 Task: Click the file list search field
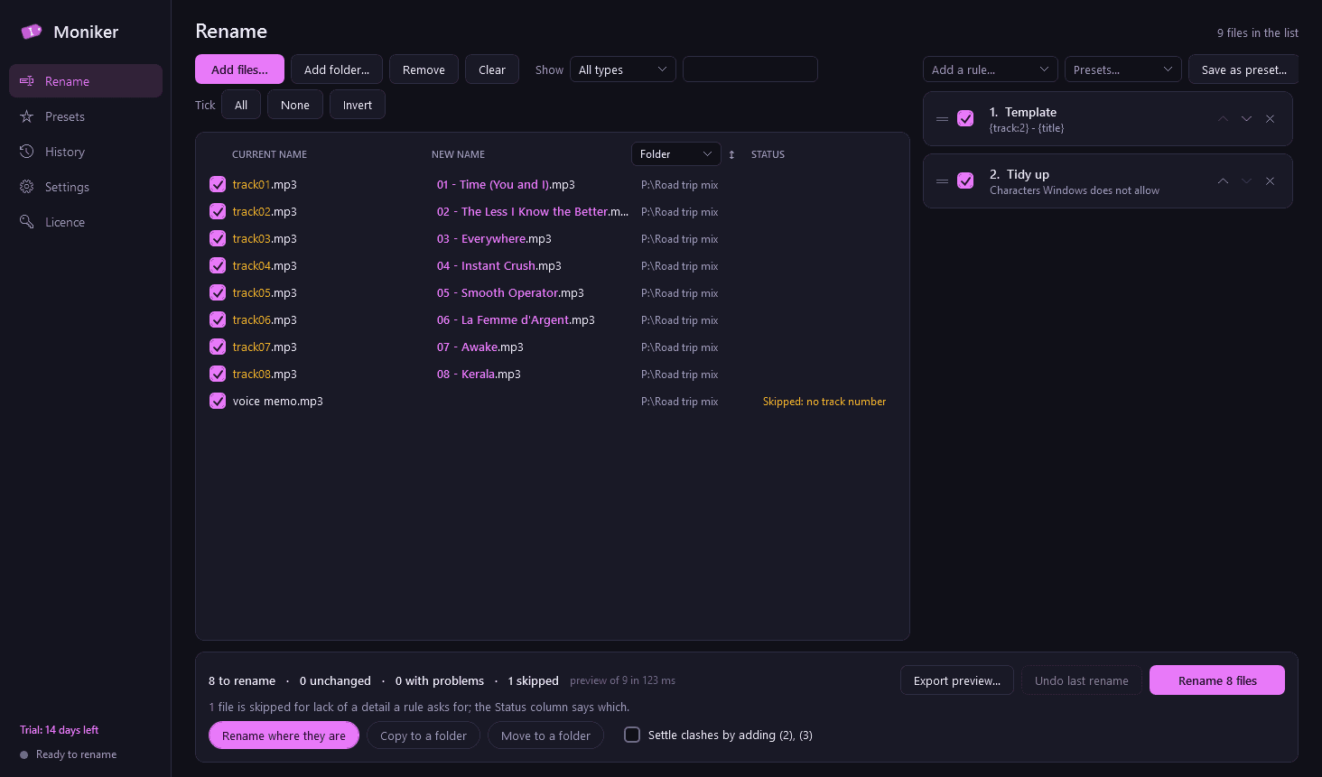[x=750, y=69]
